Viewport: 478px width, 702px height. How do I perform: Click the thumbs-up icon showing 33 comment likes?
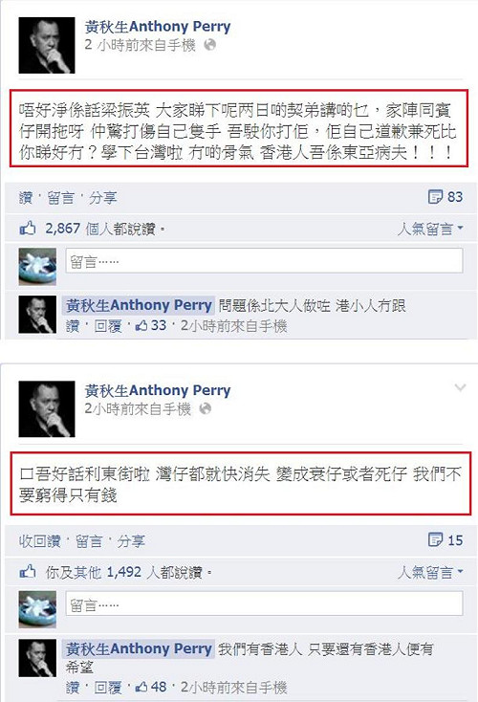(141, 325)
